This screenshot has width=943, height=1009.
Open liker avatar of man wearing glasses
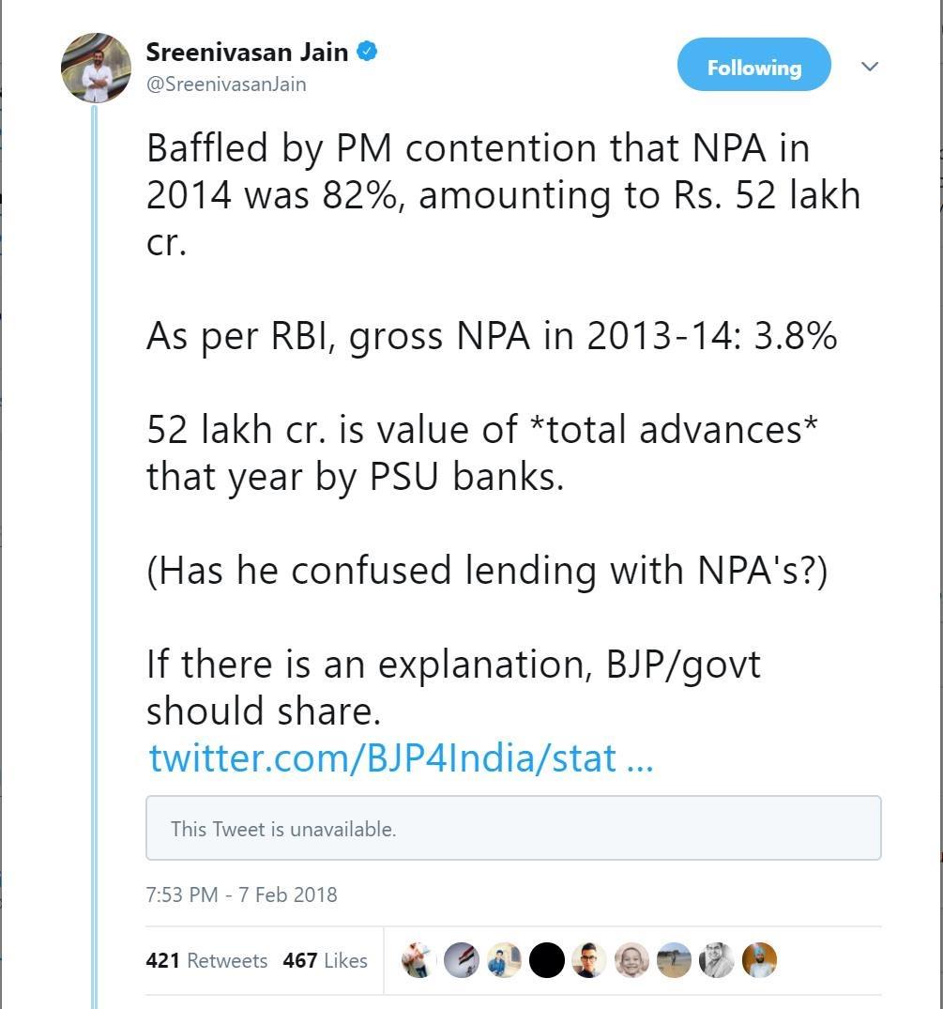tap(588, 960)
